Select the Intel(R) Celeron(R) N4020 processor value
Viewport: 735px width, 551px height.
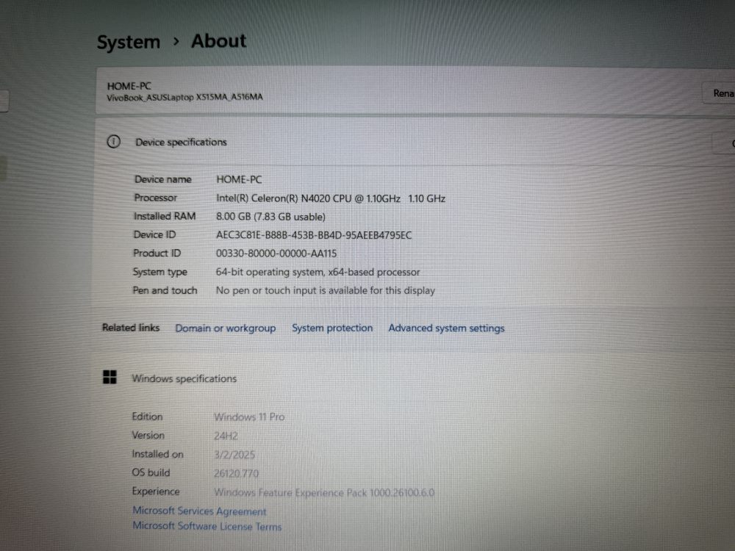tap(331, 198)
